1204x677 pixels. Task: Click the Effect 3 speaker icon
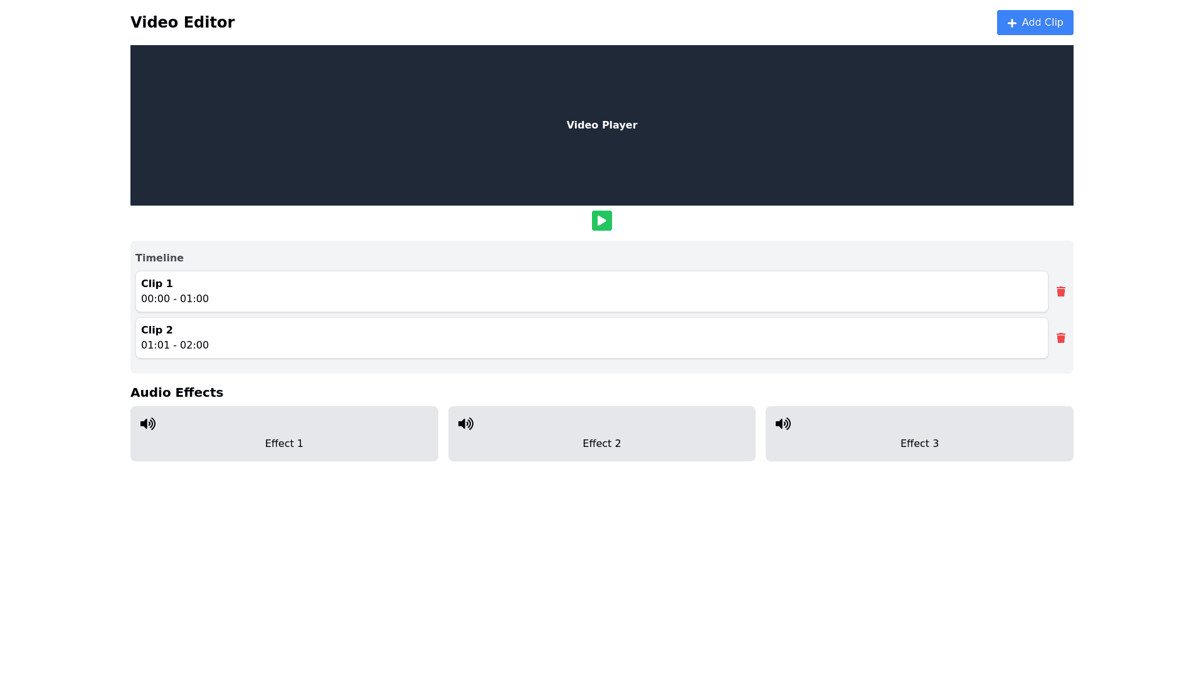pos(783,424)
